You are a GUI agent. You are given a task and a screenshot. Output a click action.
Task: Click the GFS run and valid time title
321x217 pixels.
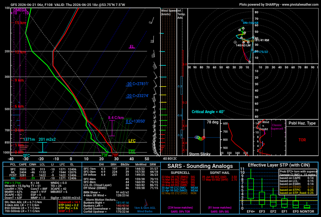click(68, 5)
